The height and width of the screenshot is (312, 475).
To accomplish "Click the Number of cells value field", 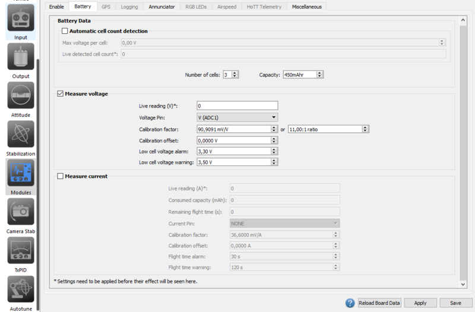I will tap(227, 75).
